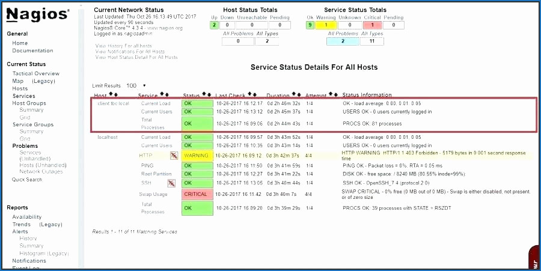The height and width of the screenshot is (271, 541).
Task: Click View History For all hosts
Action: [123, 46]
